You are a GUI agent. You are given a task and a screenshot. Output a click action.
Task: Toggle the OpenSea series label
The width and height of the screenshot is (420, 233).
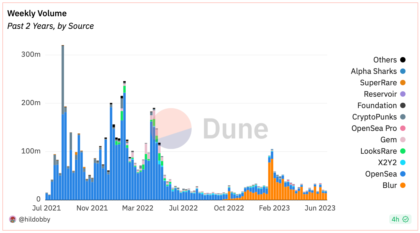(x=381, y=174)
